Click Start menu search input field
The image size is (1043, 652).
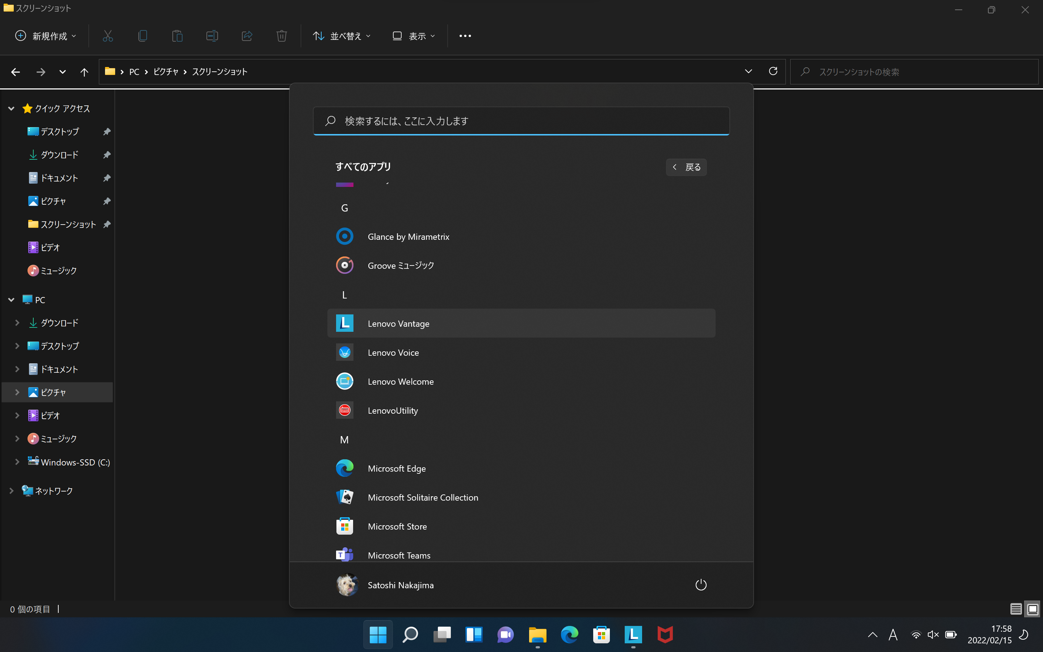[x=521, y=121]
